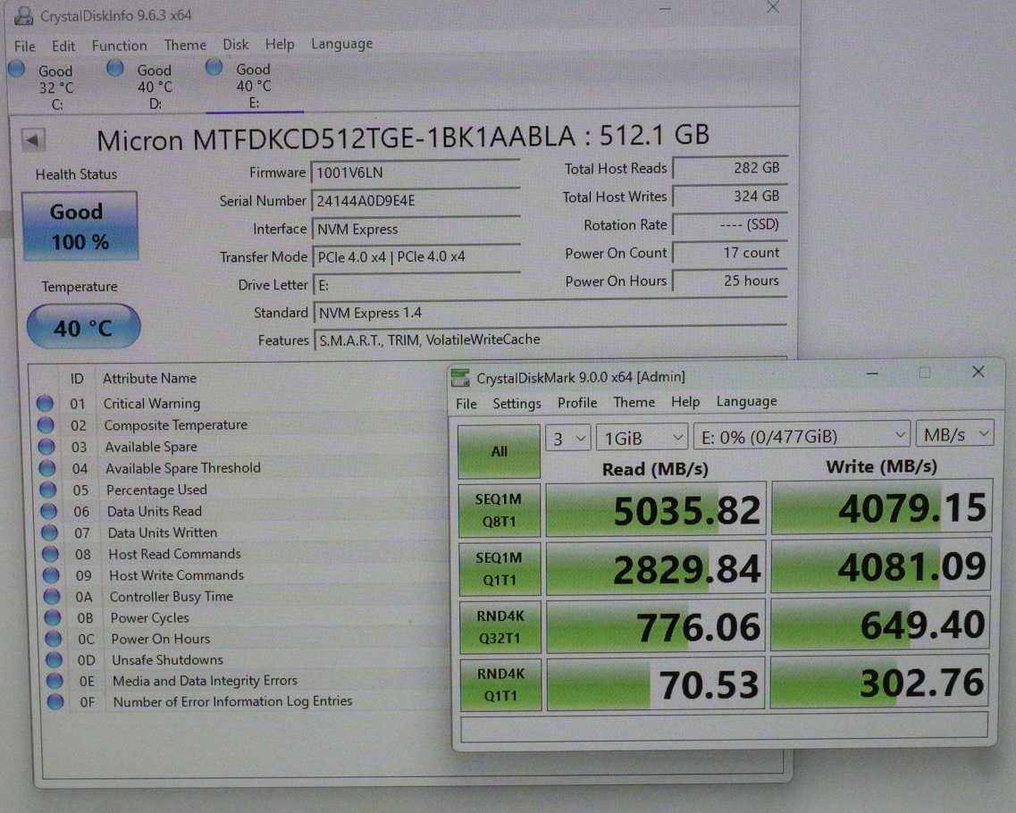Click the Serial Number field
1016x813 pixels.
pos(416,201)
